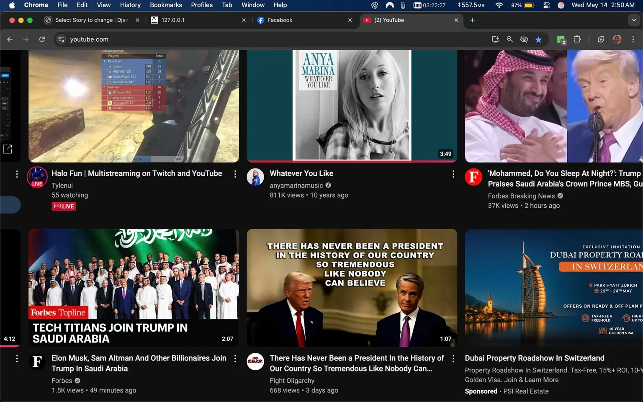
Task: Go back to previous page
Action: pyautogui.click(x=10, y=39)
